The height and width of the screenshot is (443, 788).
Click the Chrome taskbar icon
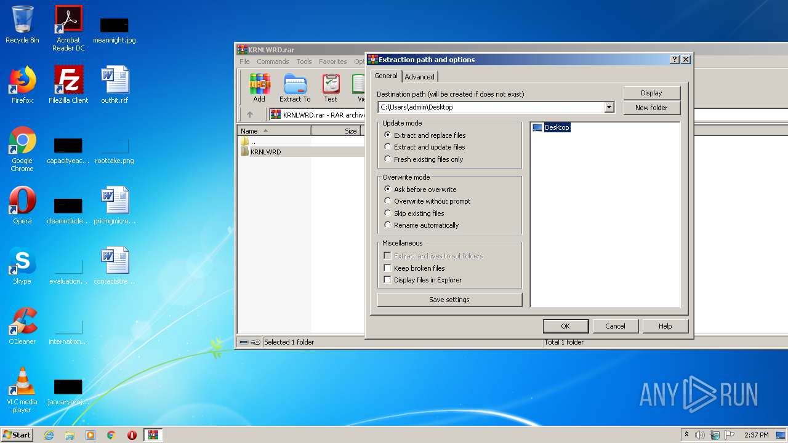[111, 435]
